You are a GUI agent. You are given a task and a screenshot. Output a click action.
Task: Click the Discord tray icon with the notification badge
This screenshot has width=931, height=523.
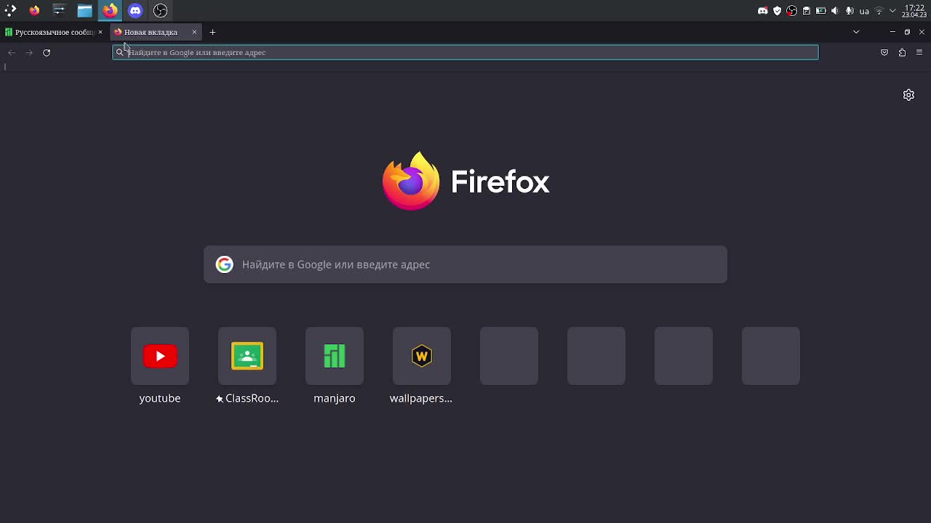pos(762,11)
